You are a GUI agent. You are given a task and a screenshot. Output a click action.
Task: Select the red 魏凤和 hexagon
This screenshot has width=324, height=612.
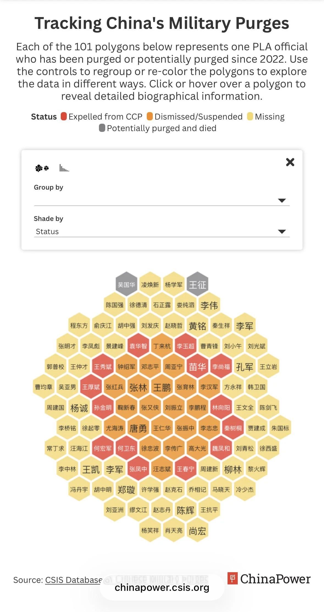pyautogui.click(x=221, y=448)
